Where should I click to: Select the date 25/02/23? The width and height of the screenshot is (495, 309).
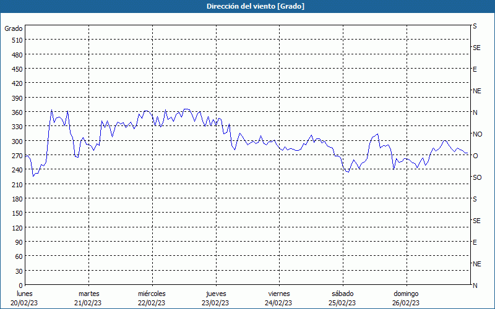coord(342,303)
